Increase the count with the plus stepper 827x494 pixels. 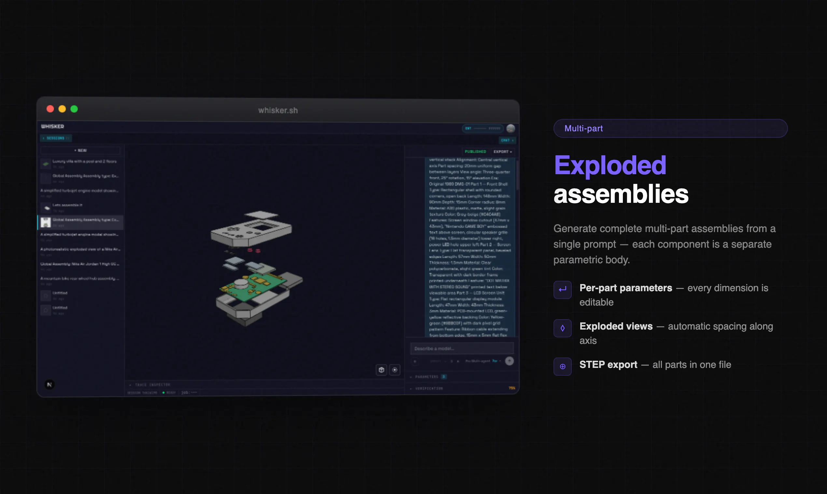click(x=458, y=361)
